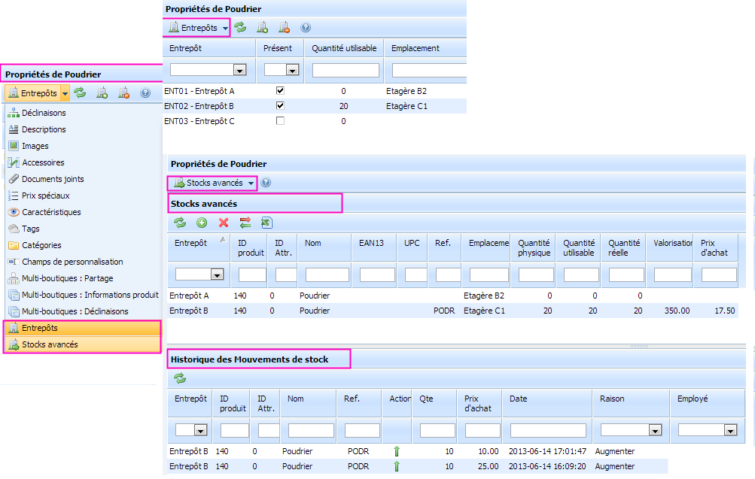Select Entrepôt A row in Stocks avancés grid
This screenshot has width=755, height=479.
(x=452, y=296)
